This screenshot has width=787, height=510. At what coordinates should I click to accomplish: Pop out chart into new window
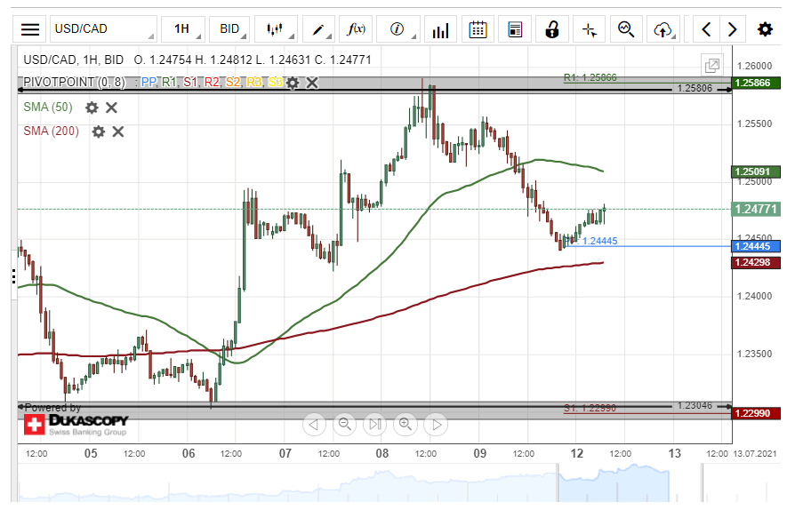[x=711, y=65]
